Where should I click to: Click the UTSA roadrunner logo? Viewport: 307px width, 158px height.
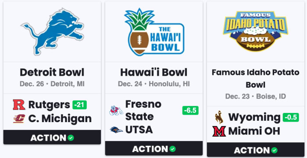point(116,130)
